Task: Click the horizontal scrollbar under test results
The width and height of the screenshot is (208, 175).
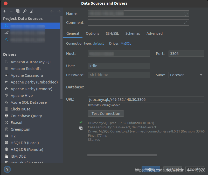Action: 122,155
